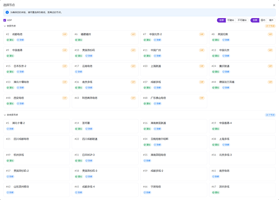Screen dimensions: 279x200
Task: Choose node #22 四川成都联通
Action: pos(105,142)
